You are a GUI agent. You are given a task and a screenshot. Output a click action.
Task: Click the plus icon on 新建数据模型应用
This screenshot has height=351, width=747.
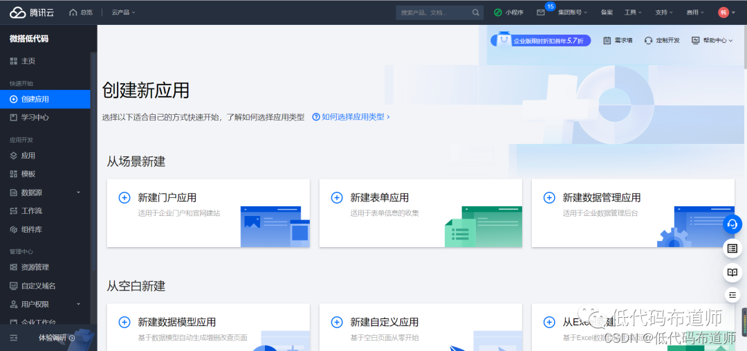coord(124,322)
